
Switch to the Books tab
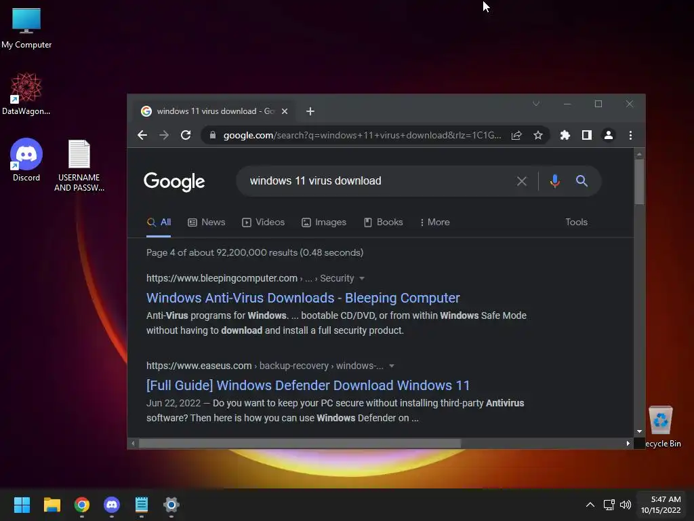click(384, 223)
